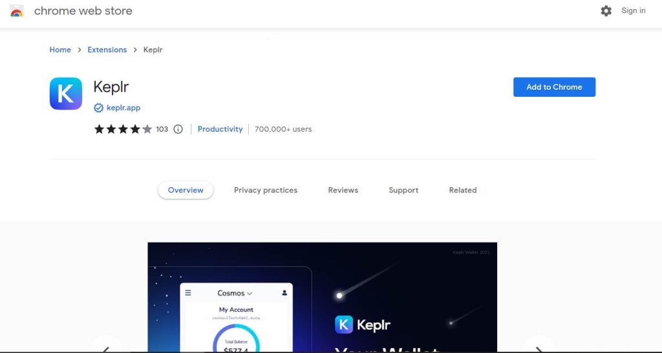The width and height of the screenshot is (662, 353).
Task: Click the chrome web store title text
Action: 83,11
